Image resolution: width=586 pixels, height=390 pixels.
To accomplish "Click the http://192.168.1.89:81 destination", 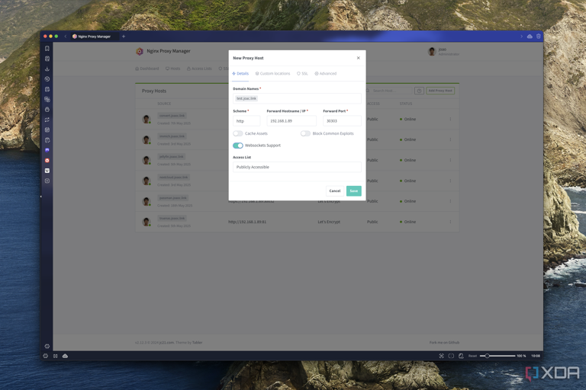I will (247, 222).
